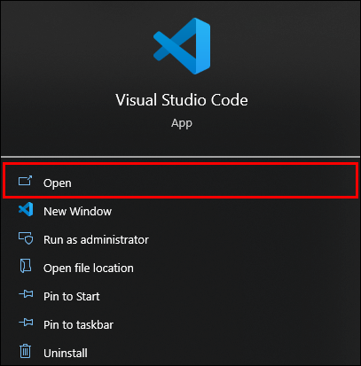This screenshot has width=361, height=366.
Task: Click the pin icon beside Pin to Start
Action: tap(26, 294)
